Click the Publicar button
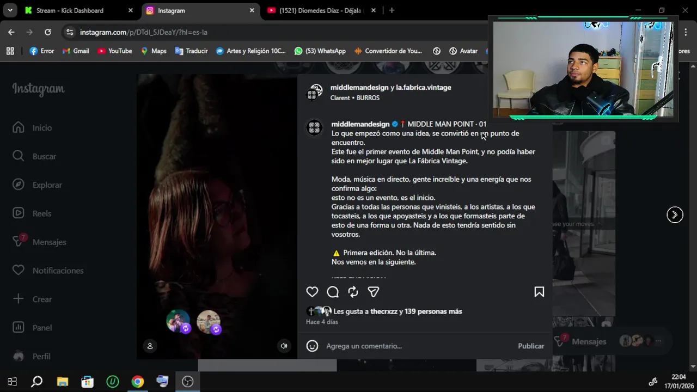 pos(531,346)
